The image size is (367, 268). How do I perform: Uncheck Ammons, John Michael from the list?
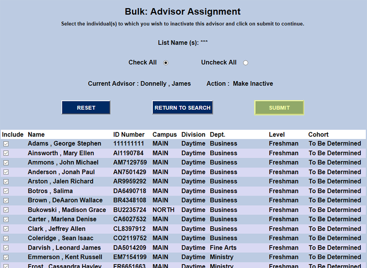tap(5, 162)
